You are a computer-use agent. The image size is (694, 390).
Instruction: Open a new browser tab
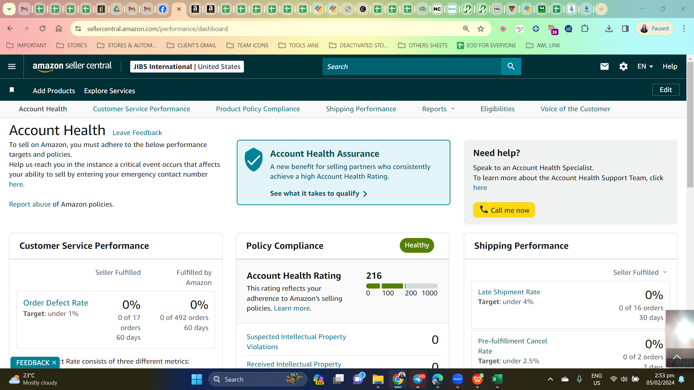coord(601,9)
